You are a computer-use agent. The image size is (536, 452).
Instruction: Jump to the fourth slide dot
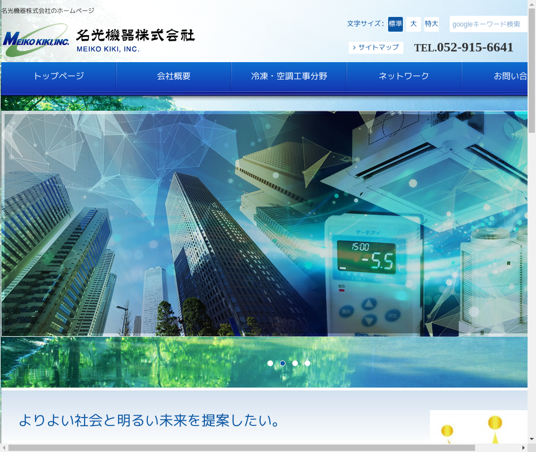307,363
